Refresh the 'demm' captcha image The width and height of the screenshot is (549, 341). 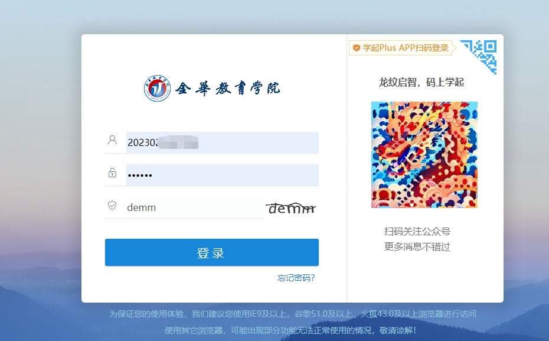click(x=291, y=208)
